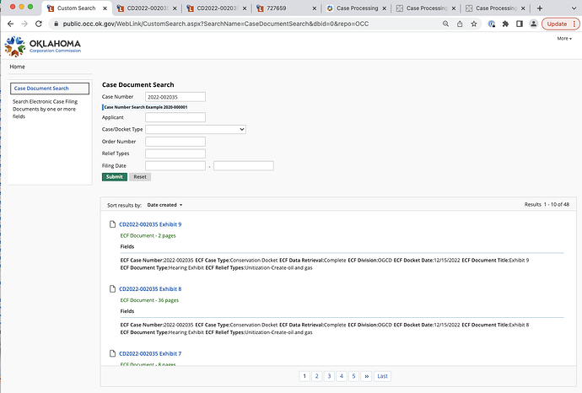Open the Sort results by Date created dropdown
Image resolution: width=582 pixels, height=393 pixels.
[x=164, y=205]
